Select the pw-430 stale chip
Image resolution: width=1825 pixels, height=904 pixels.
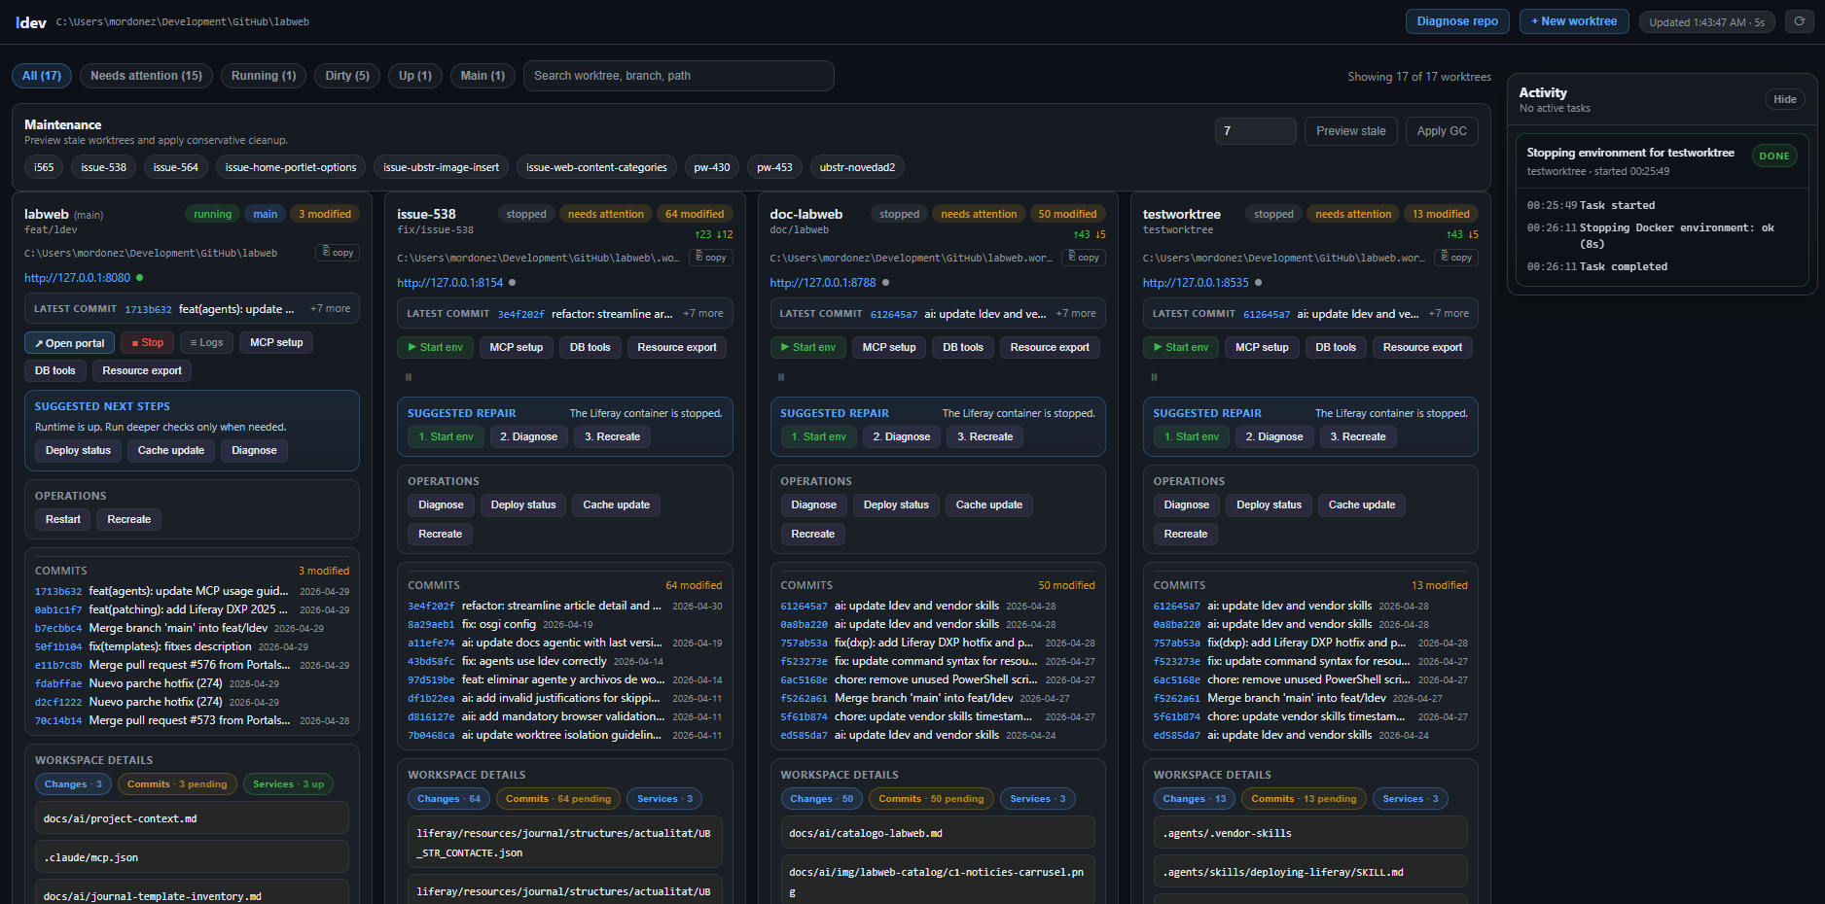point(712,167)
